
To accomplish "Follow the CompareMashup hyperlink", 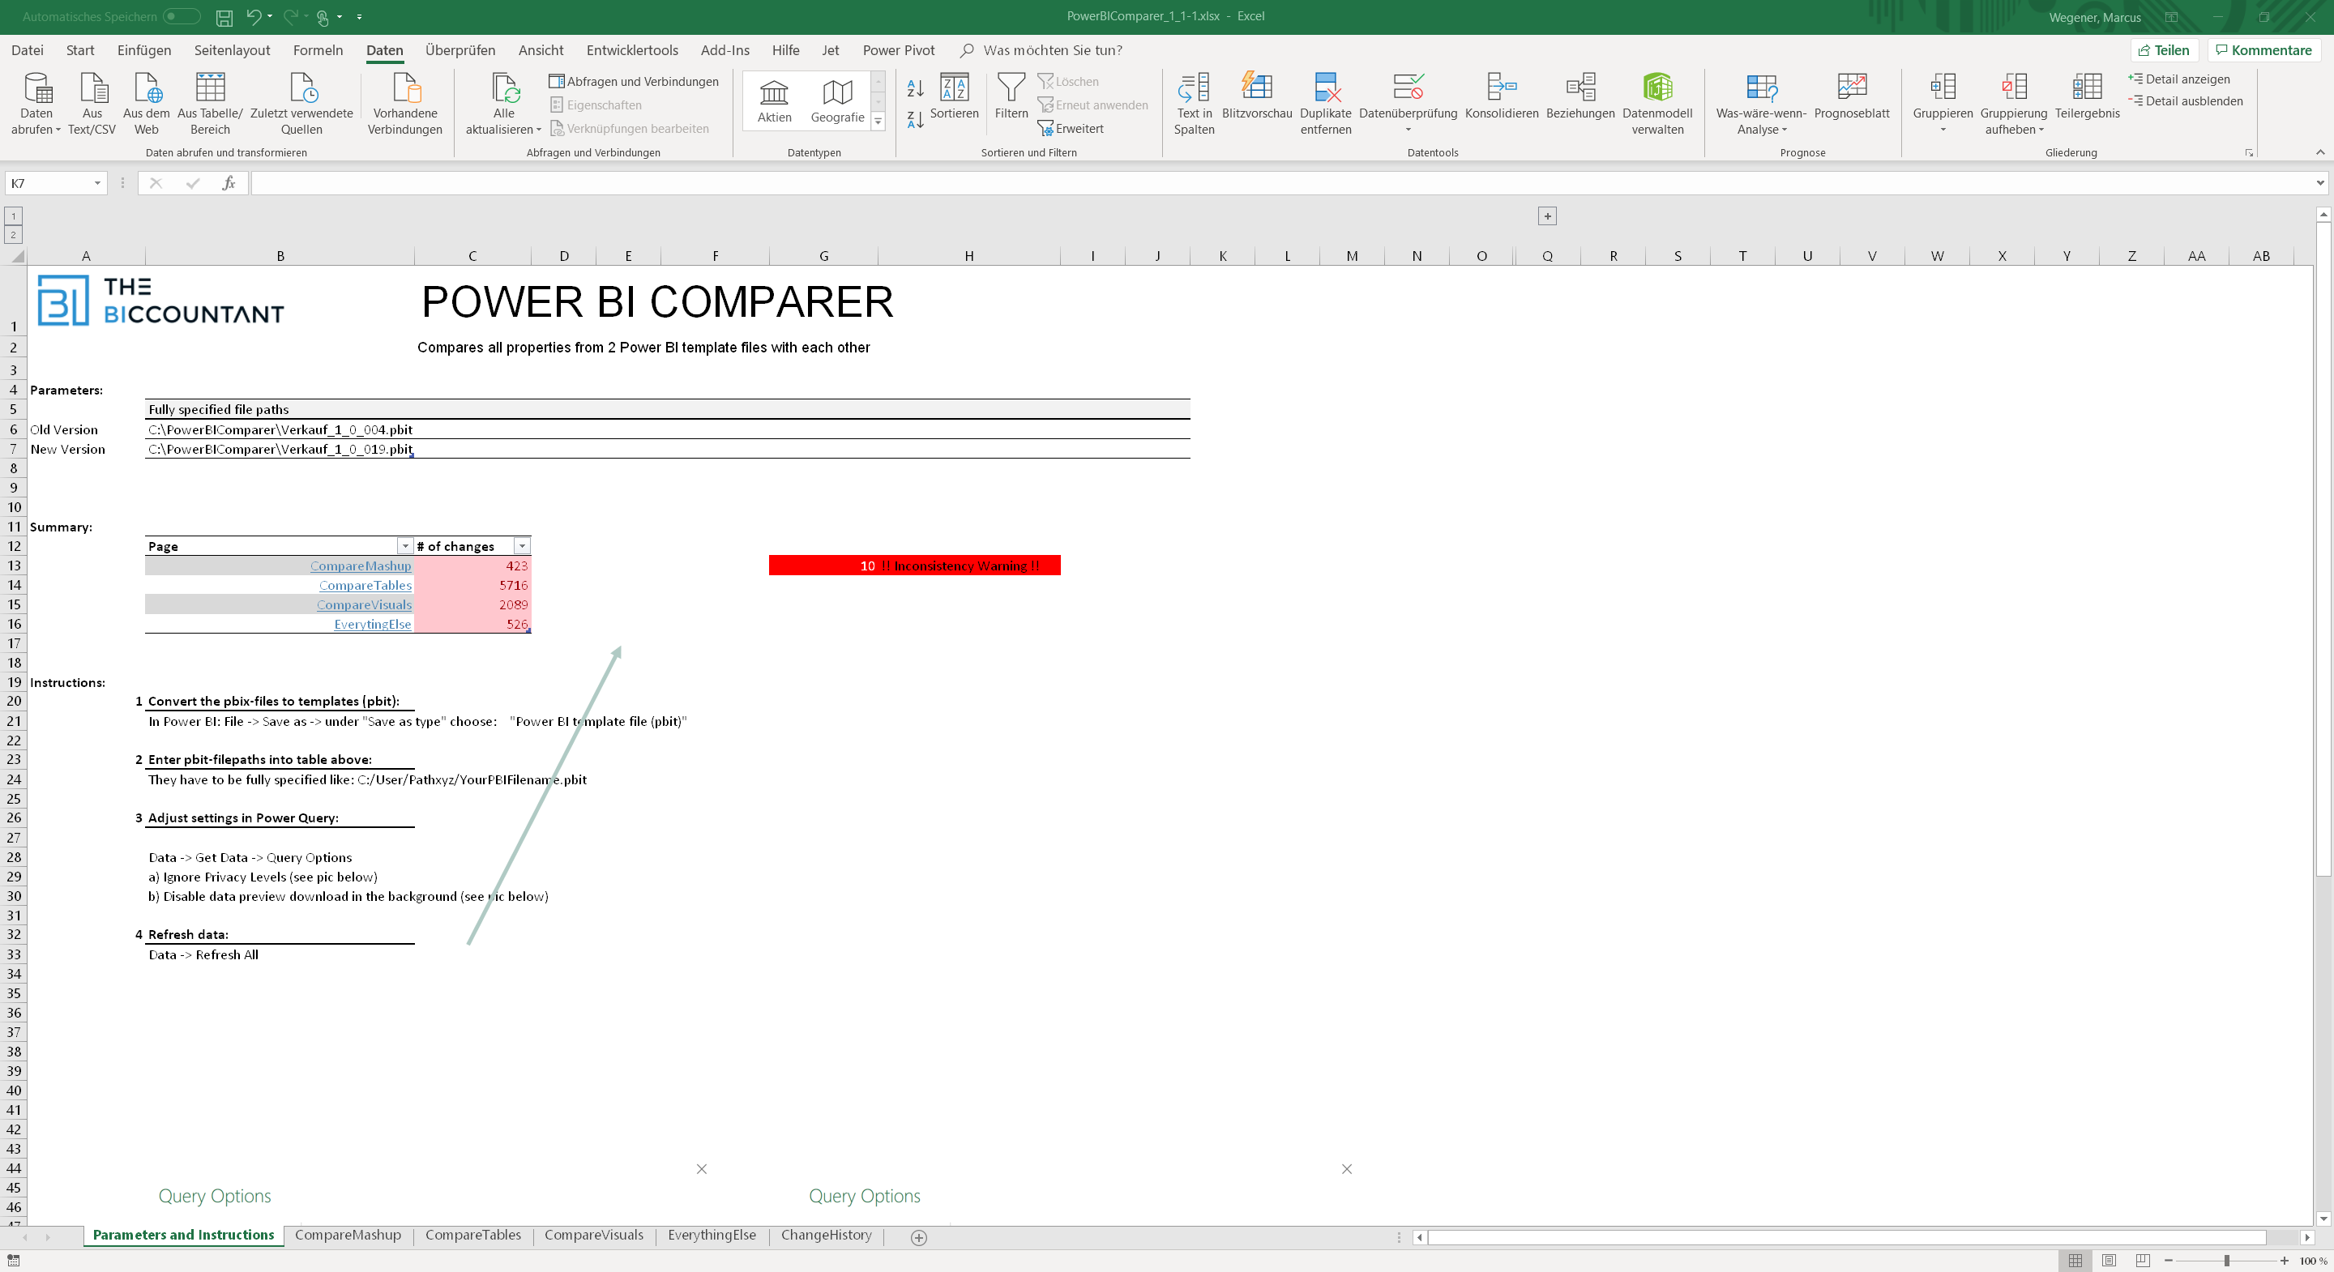I will click(x=361, y=566).
